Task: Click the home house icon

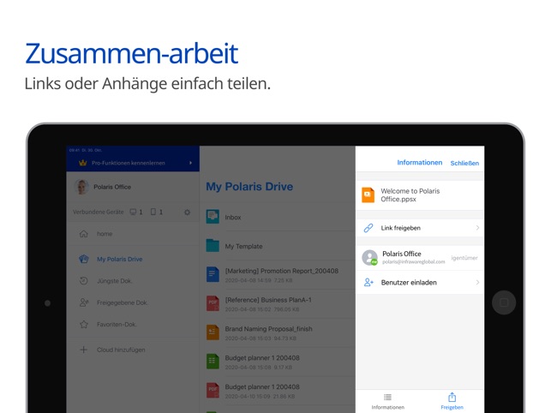Action: (84, 234)
